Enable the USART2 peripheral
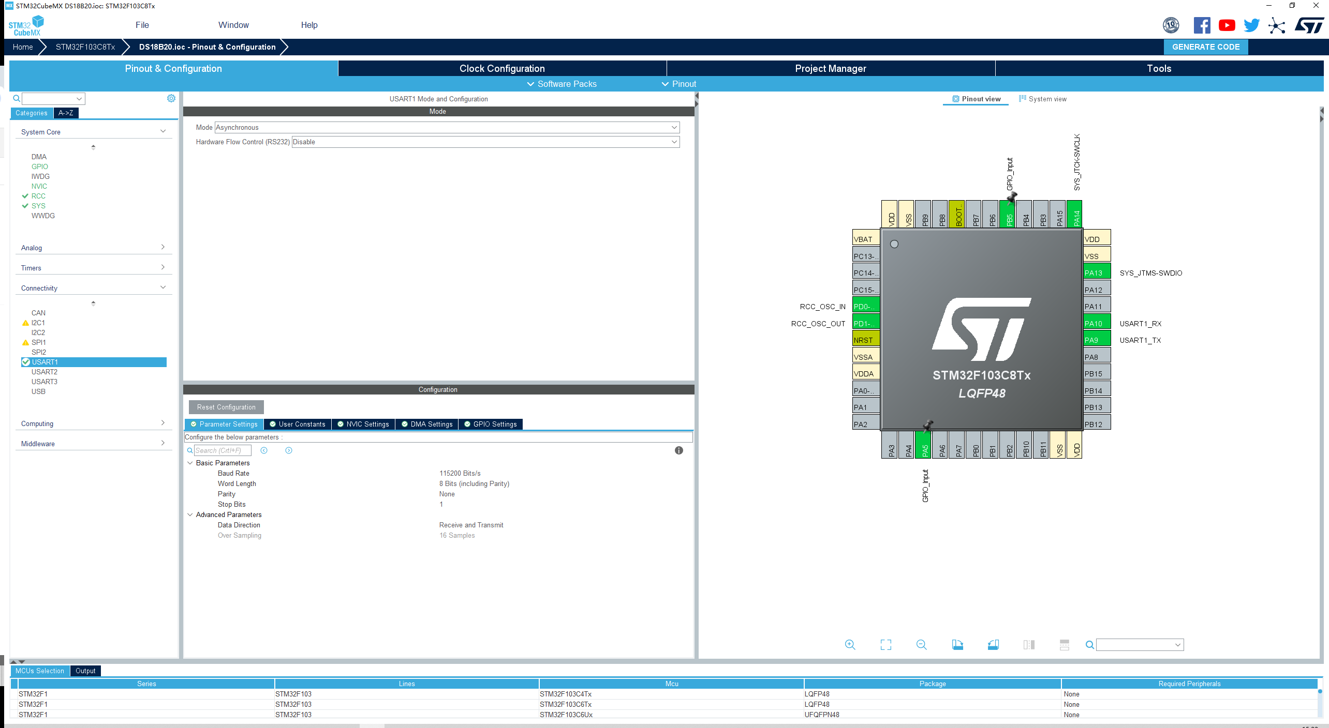The image size is (1329, 728). [45, 372]
